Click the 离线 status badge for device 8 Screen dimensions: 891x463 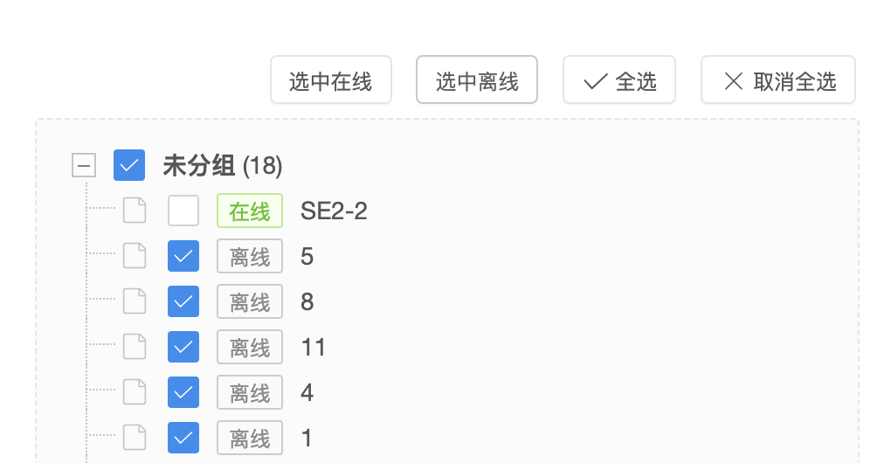click(250, 301)
